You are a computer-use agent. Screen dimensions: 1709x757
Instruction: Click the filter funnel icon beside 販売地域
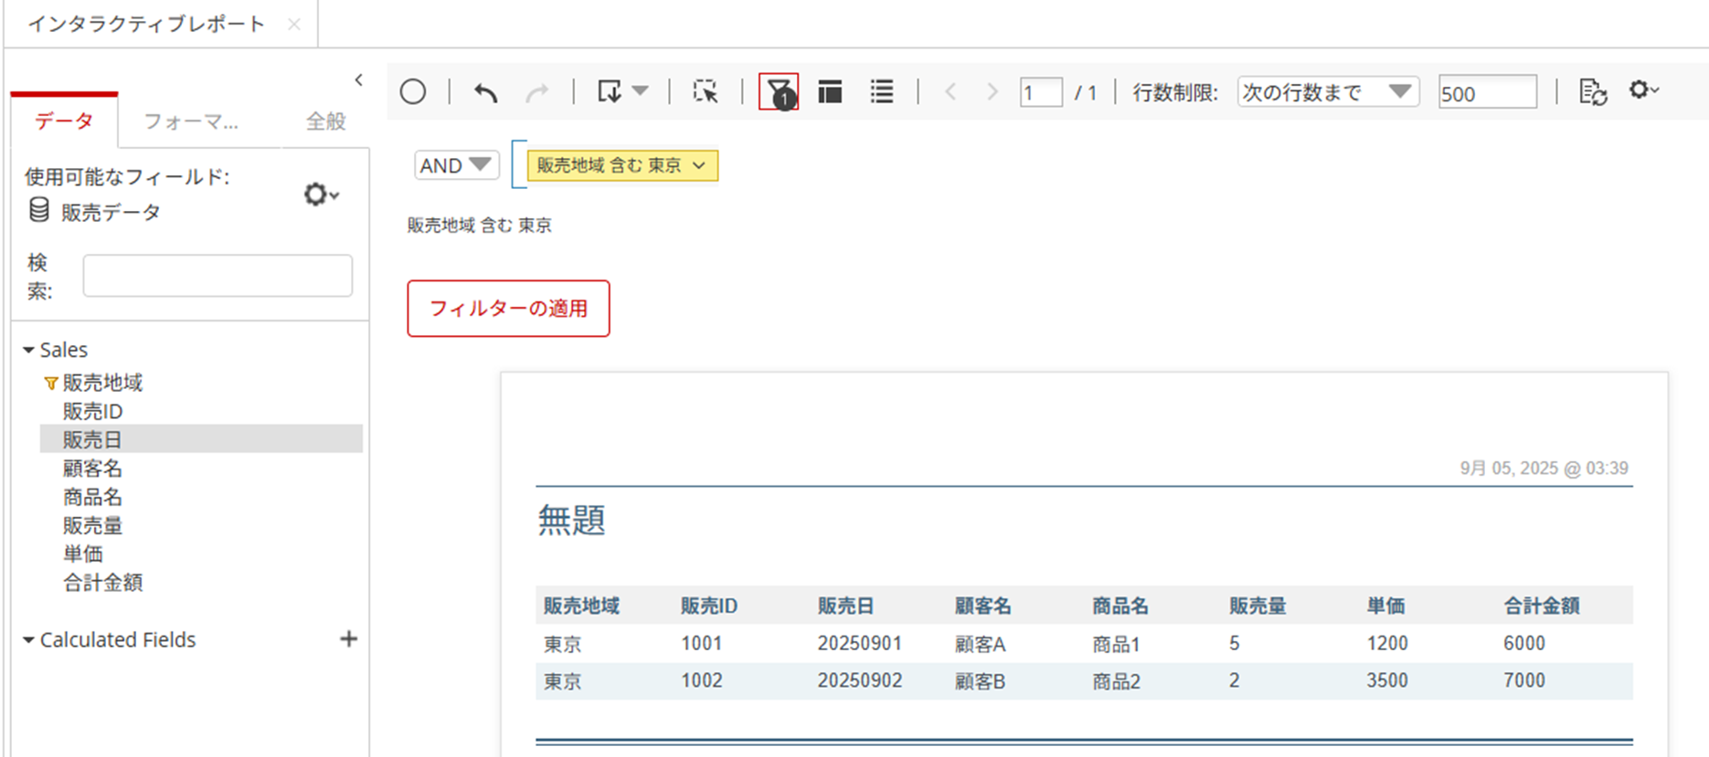click(x=51, y=384)
